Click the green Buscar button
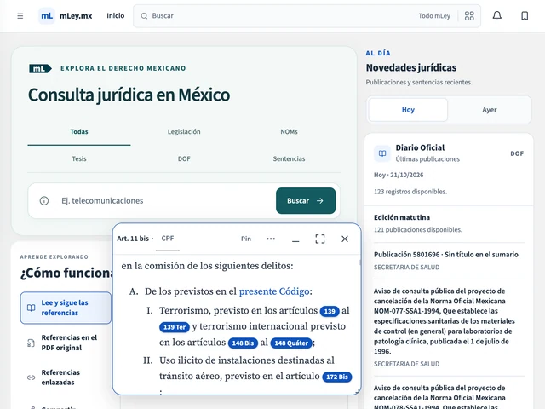 coord(306,201)
